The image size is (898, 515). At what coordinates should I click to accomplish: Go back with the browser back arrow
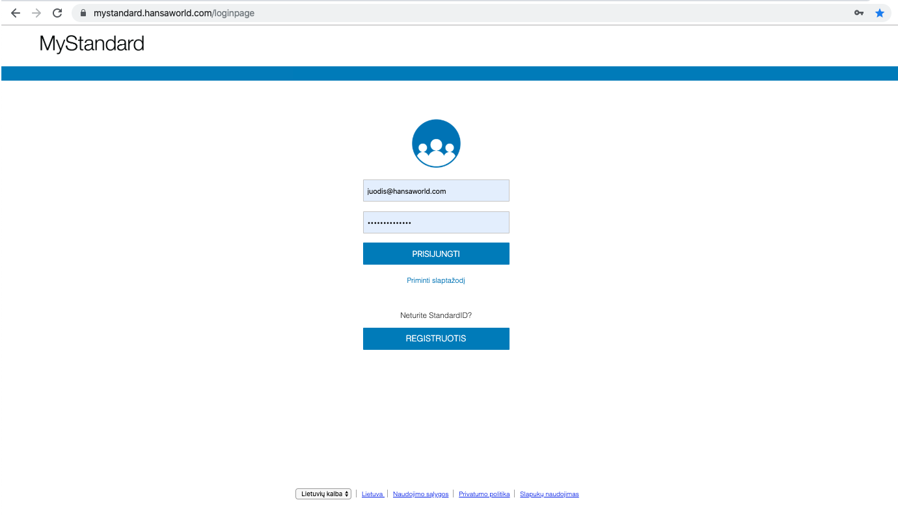pos(16,13)
